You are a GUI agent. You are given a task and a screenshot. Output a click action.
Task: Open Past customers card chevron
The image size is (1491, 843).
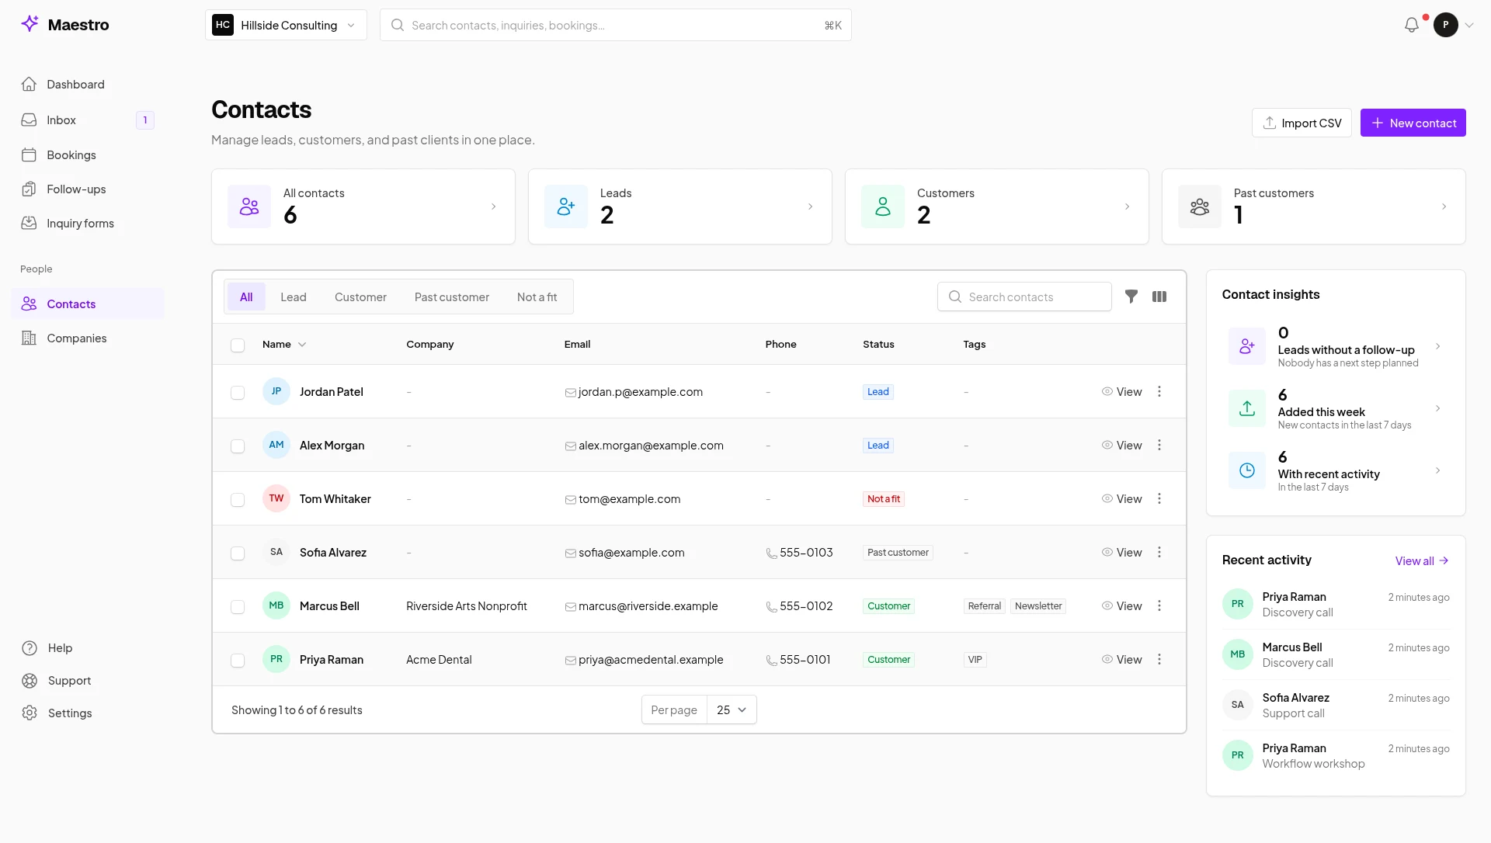coord(1444,206)
